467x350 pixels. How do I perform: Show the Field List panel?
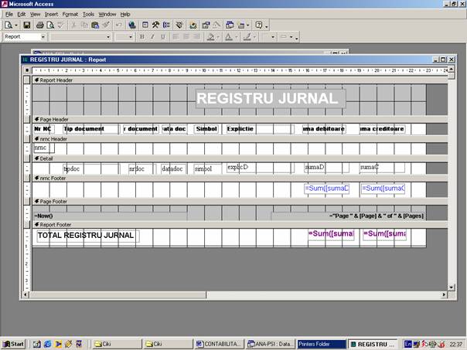[145, 25]
